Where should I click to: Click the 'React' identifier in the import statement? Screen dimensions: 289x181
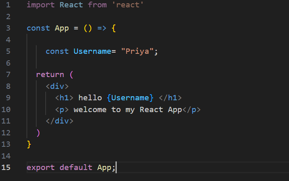click(x=71, y=5)
